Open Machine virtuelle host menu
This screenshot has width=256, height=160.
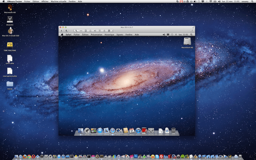59,2
